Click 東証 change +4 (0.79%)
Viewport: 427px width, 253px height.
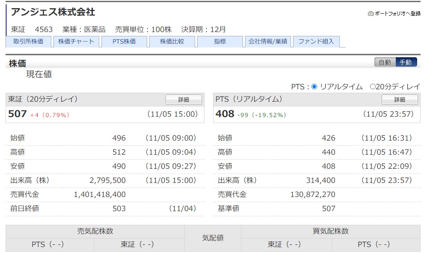(x=50, y=115)
